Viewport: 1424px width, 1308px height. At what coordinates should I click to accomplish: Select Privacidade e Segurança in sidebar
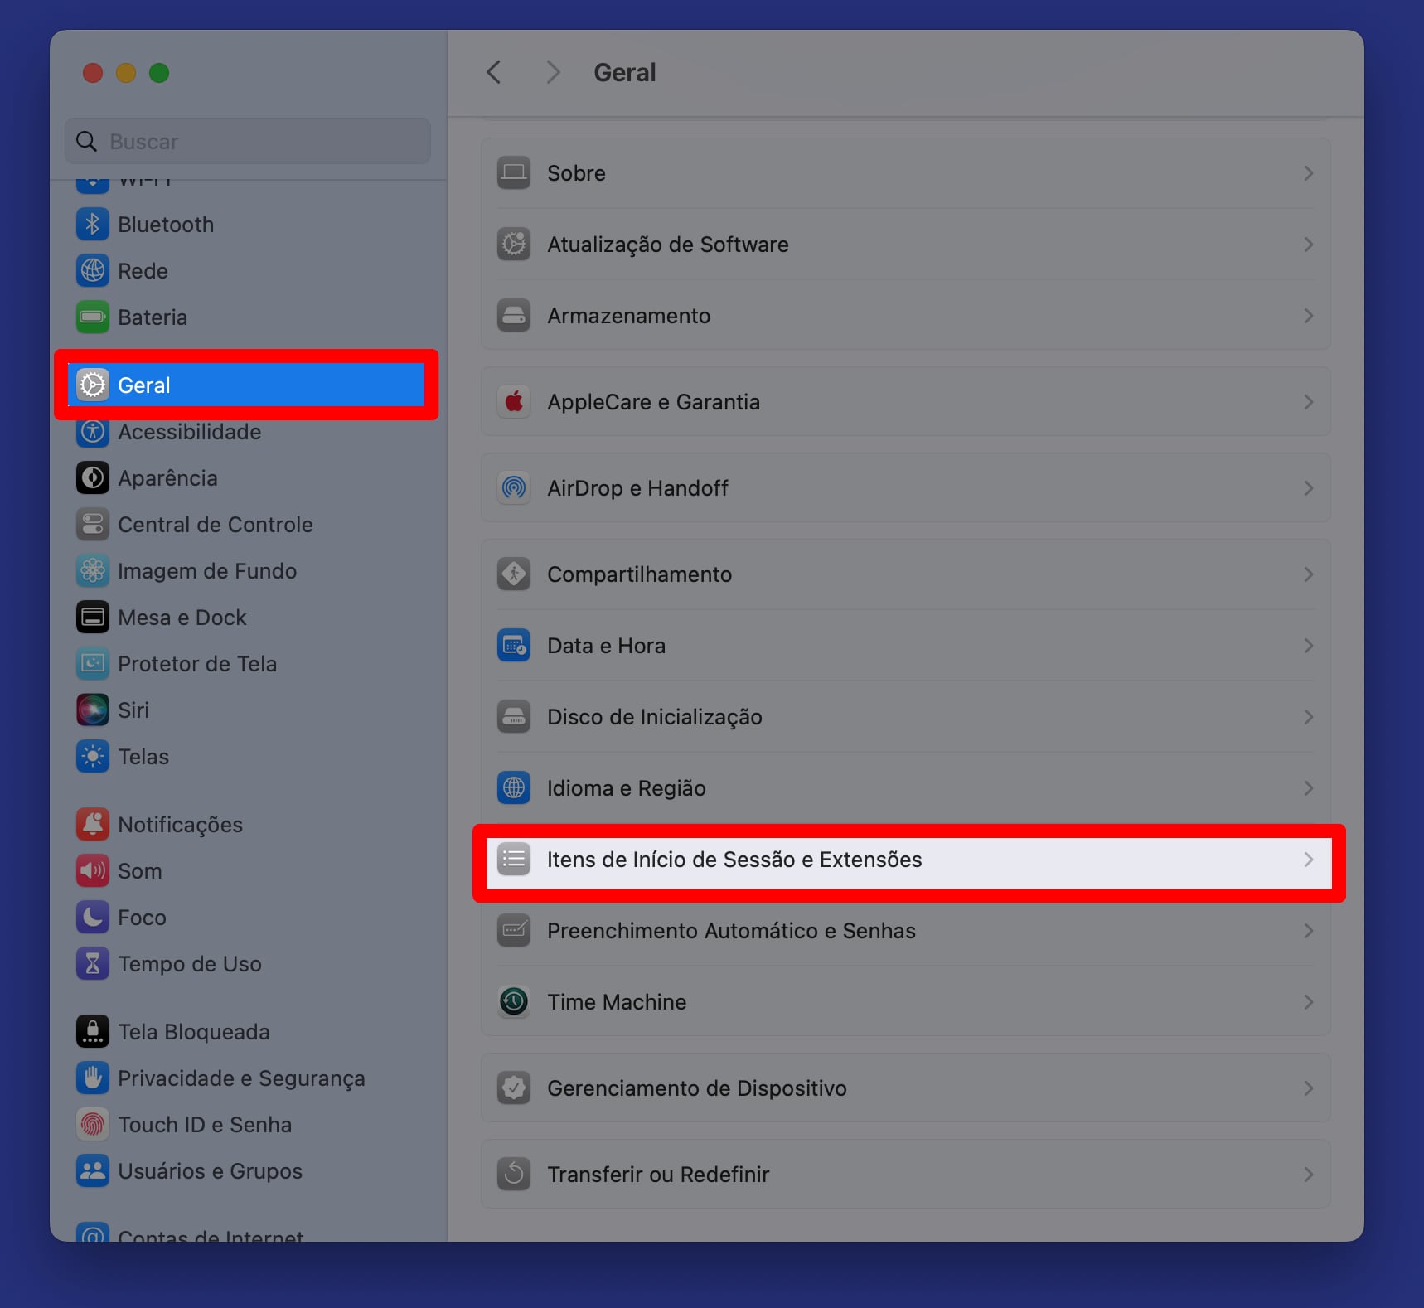coord(240,1078)
